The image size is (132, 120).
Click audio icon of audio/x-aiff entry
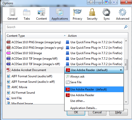[x=8, y=82]
